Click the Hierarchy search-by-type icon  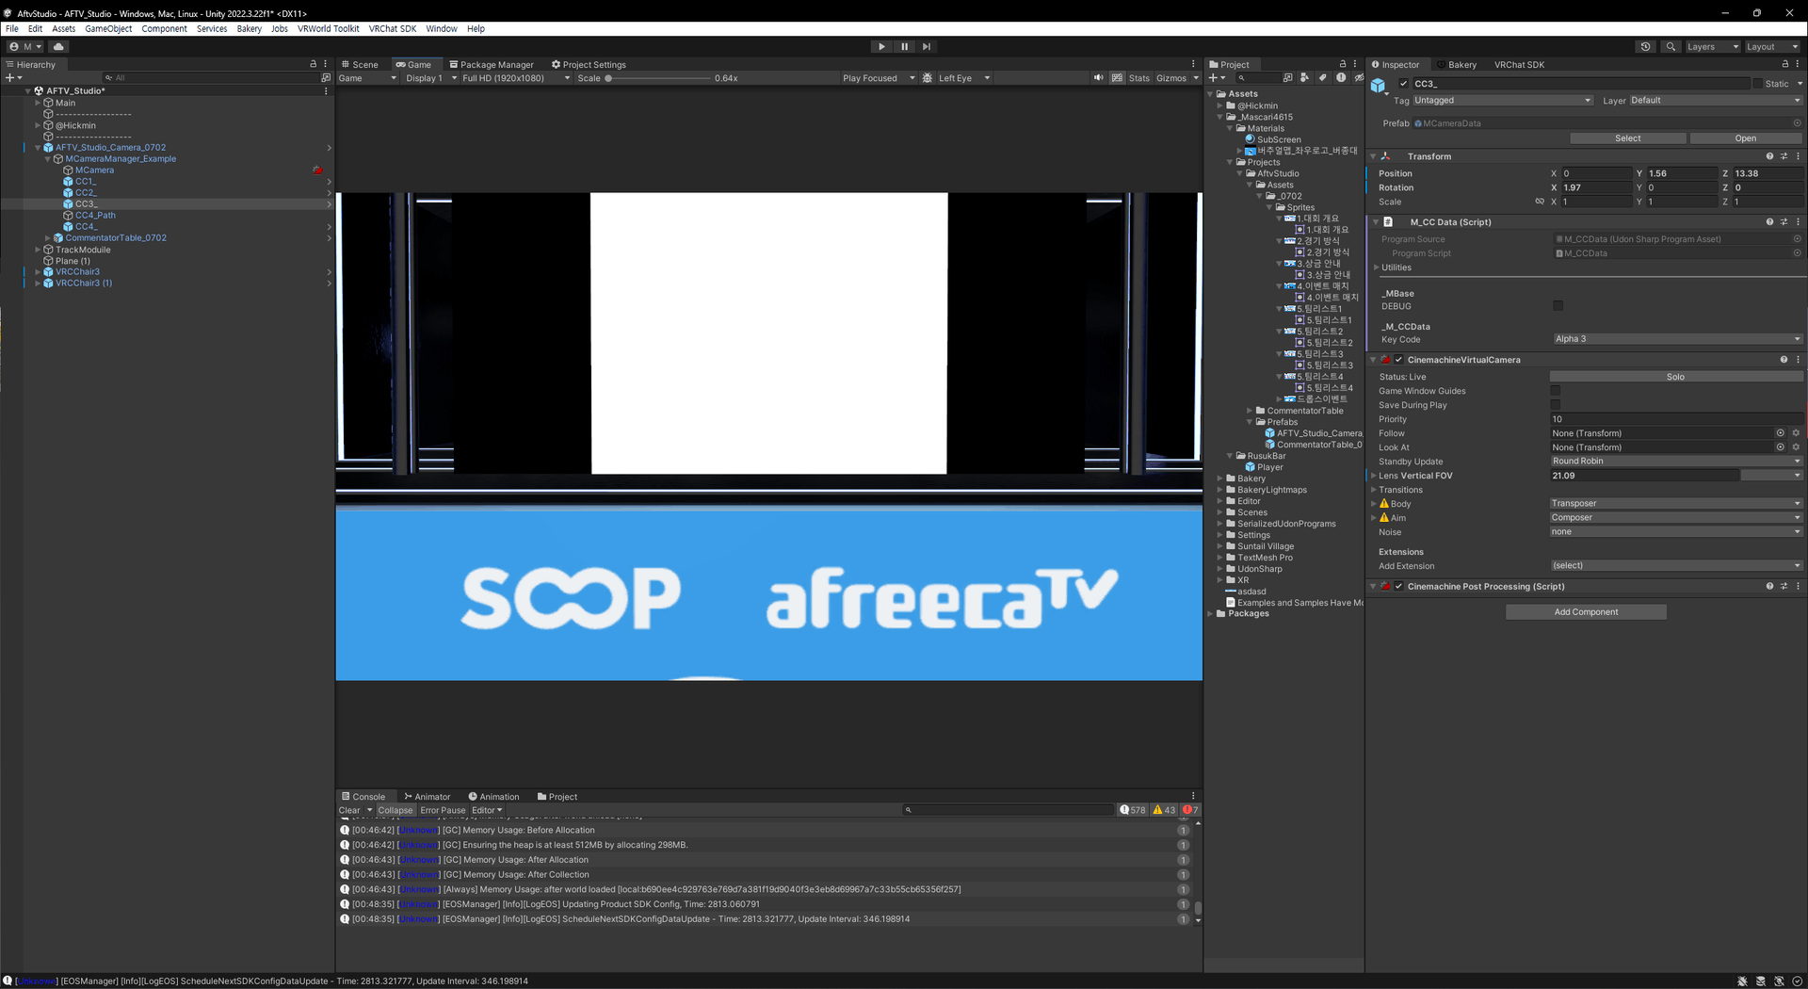click(326, 78)
